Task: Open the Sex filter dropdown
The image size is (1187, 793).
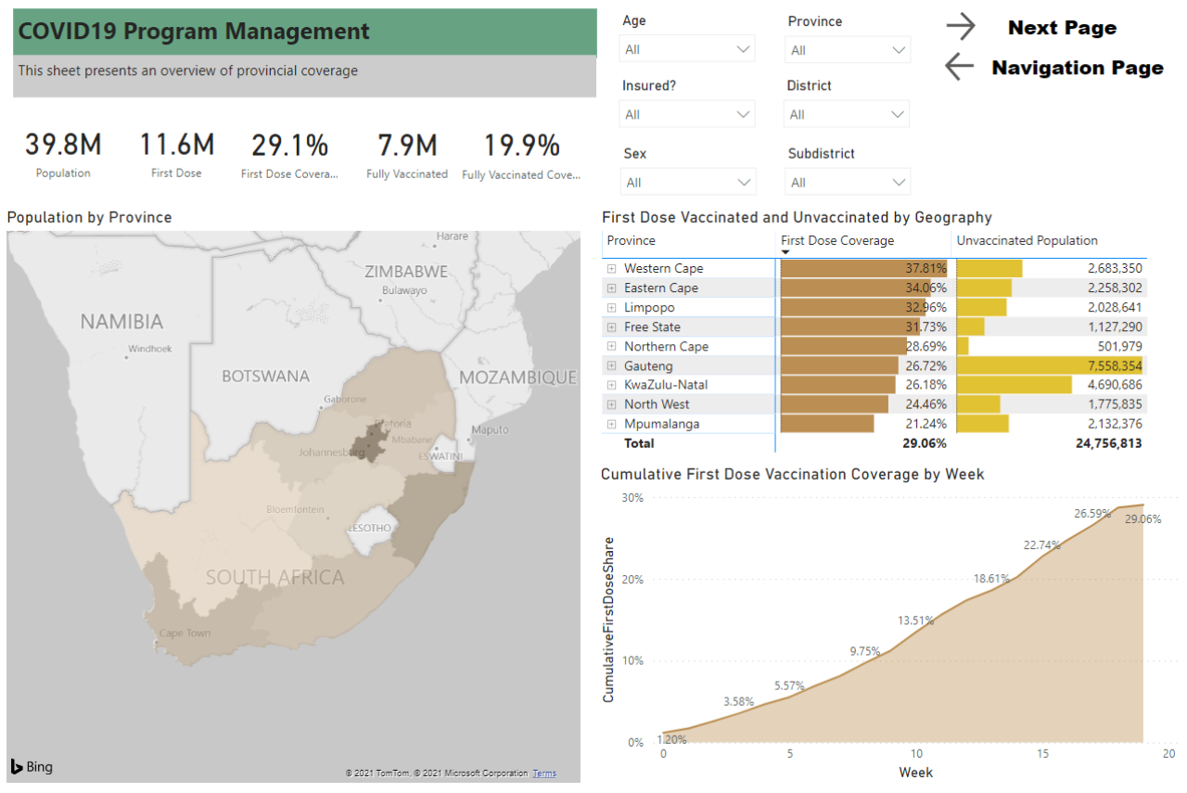Action: pyautogui.click(x=687, y=182)
